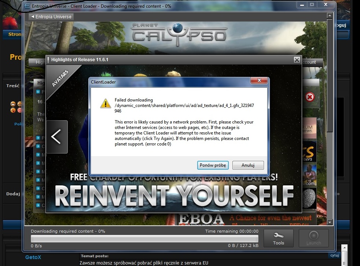This screenshot has height=266, width=360.
Task: Close the ClientLoader error dialog
Action: click(x=259, y=81)
